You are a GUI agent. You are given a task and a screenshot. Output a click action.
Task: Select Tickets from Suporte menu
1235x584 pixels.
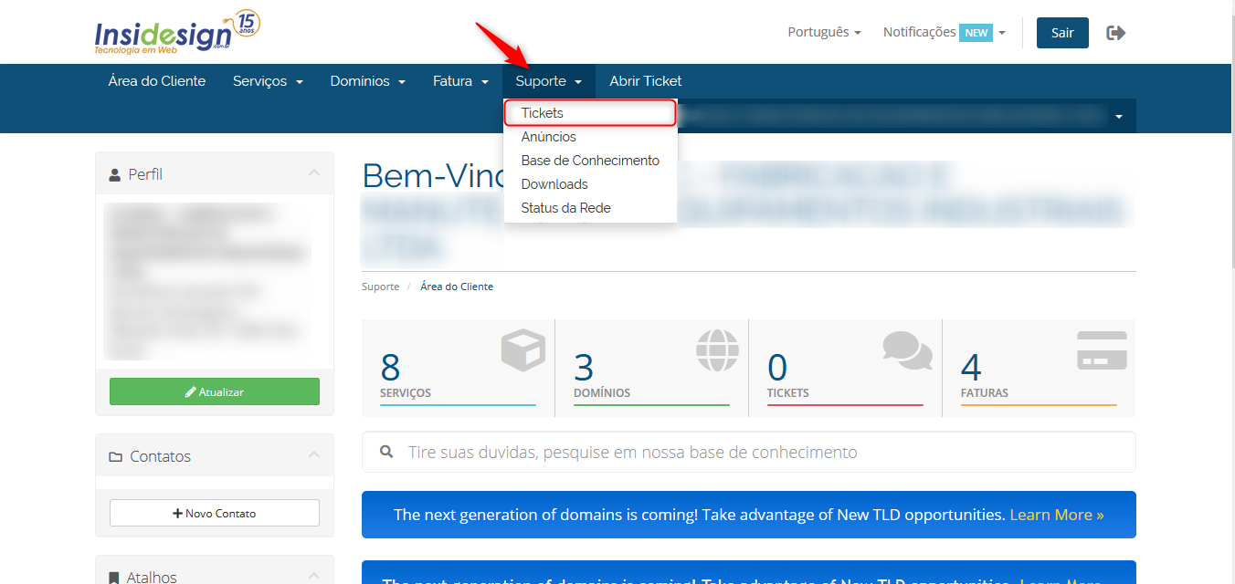pos(543,113)
